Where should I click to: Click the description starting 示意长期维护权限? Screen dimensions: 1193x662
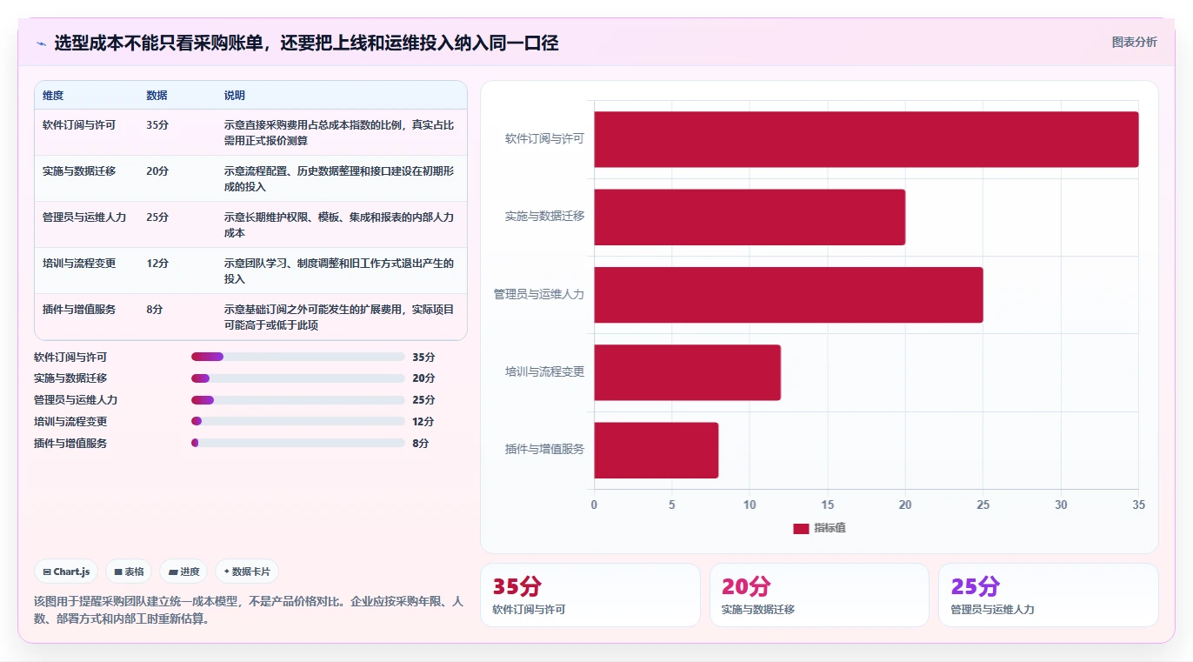[339, 225]
